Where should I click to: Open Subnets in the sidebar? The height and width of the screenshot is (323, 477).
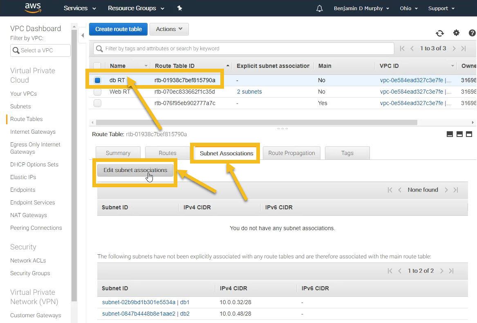pos(20,106)
